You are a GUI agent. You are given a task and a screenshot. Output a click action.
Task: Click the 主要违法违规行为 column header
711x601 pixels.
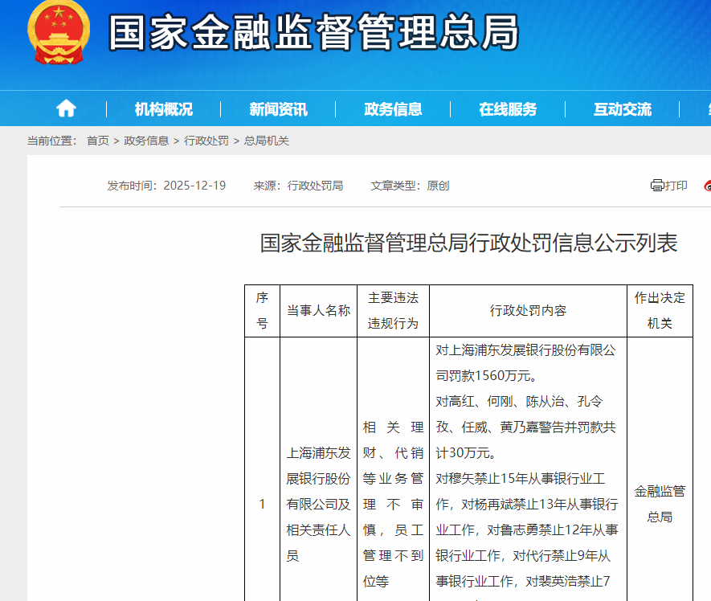(x=393, y=311)
